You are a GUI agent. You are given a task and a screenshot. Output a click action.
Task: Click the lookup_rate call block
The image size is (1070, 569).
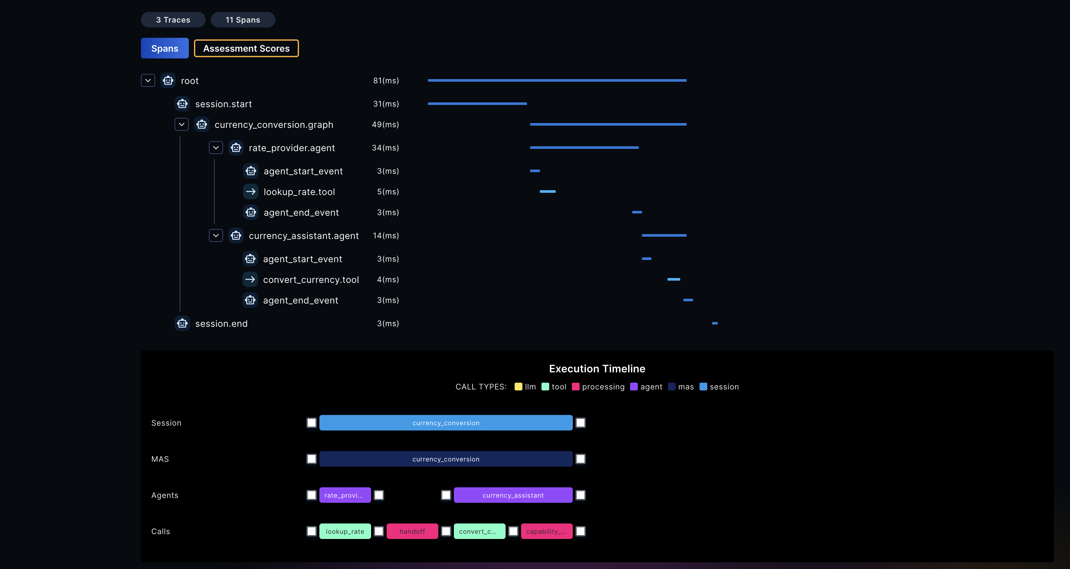pyautogui.click(x=345, y=531)
